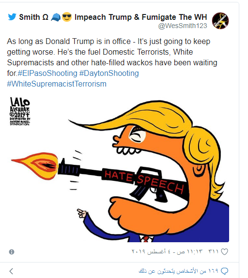Click the display name Impeach Trump & Fumigate
The width and height of the screenshot is (248, 278).
pos(140,17)
